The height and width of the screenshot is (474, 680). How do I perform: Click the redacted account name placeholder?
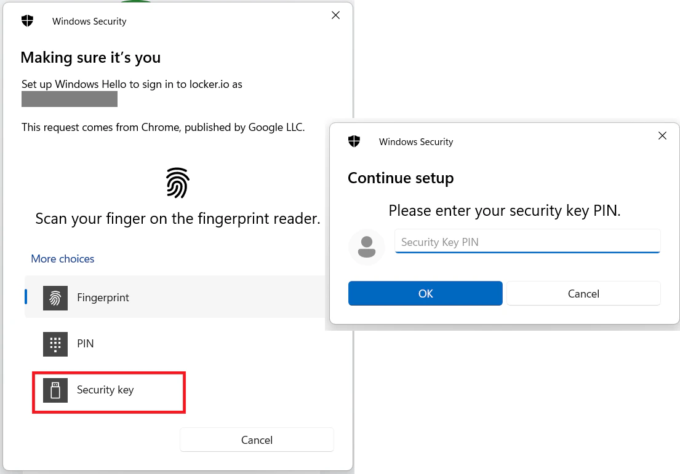coord(69,98)
